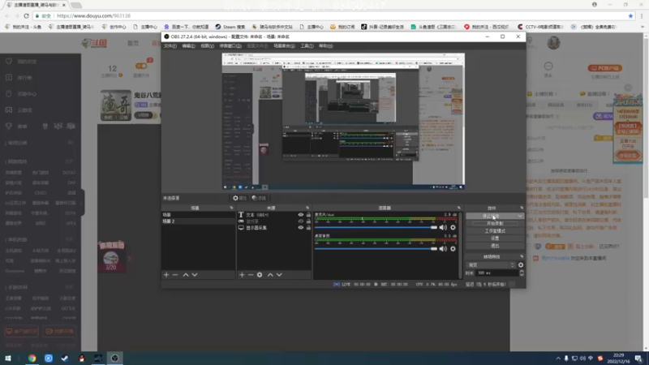Image resolution: width=649 pixels, height=365 pixels.
Task: Click Exit button in Controls
Action: [495, 246]
